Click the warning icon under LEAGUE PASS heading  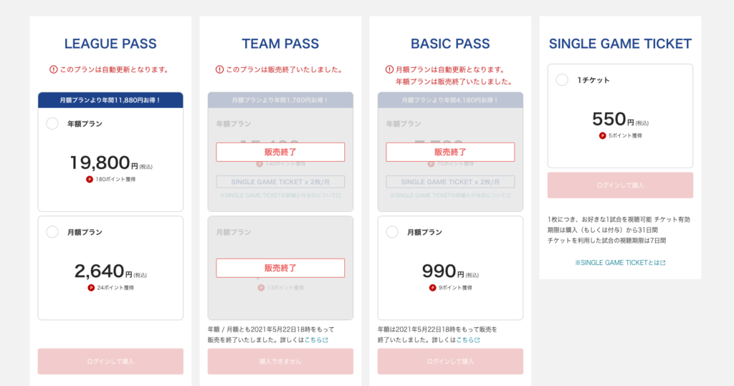click(53, 69)
